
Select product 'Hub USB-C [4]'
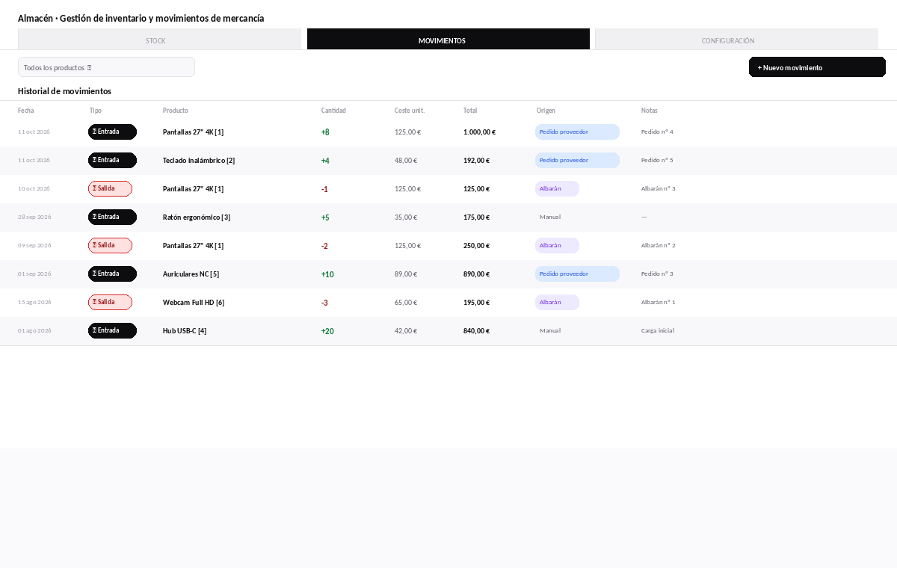pyautogui.click(x=185, y=331)
